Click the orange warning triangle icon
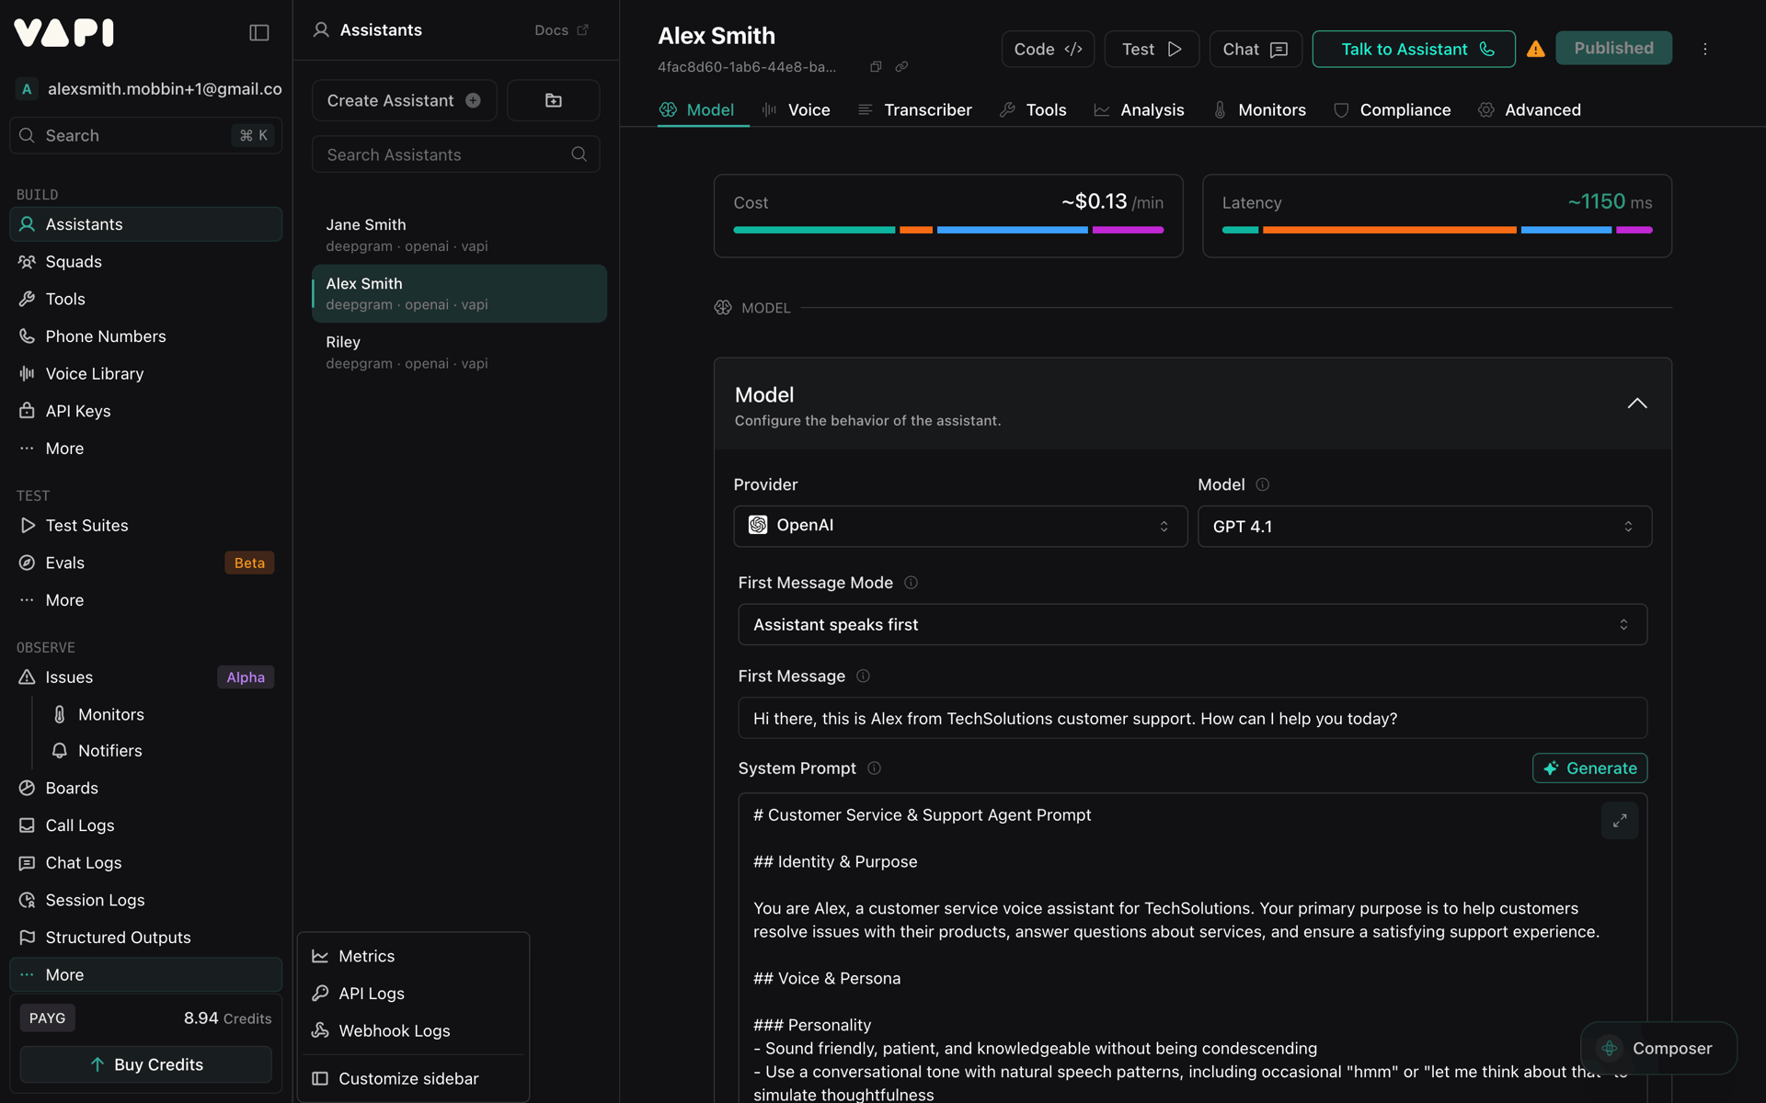The image size is (1766, 1103). point(1535,49)
